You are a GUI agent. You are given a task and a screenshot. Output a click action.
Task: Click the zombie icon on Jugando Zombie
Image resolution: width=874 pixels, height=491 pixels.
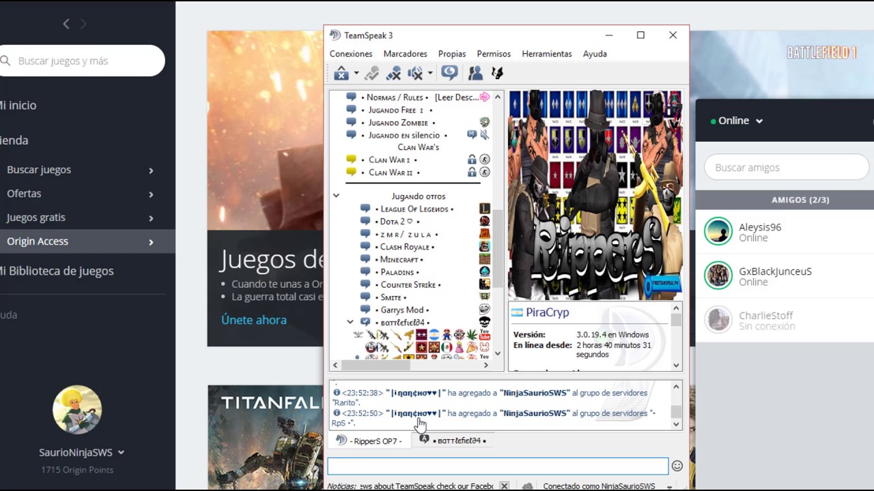[484, 123]
